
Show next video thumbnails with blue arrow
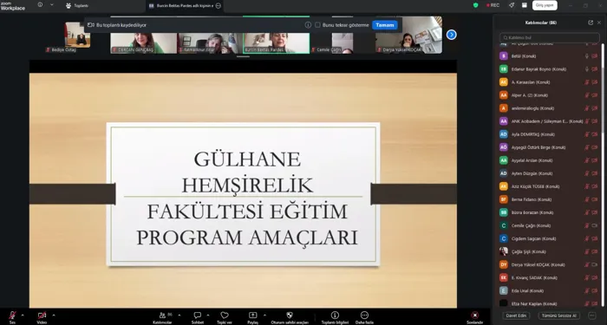451,35
